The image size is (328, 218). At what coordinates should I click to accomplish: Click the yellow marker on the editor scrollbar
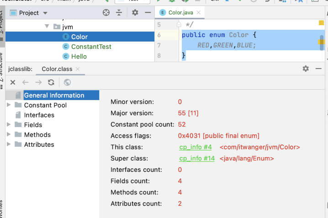tap(321, 42)
